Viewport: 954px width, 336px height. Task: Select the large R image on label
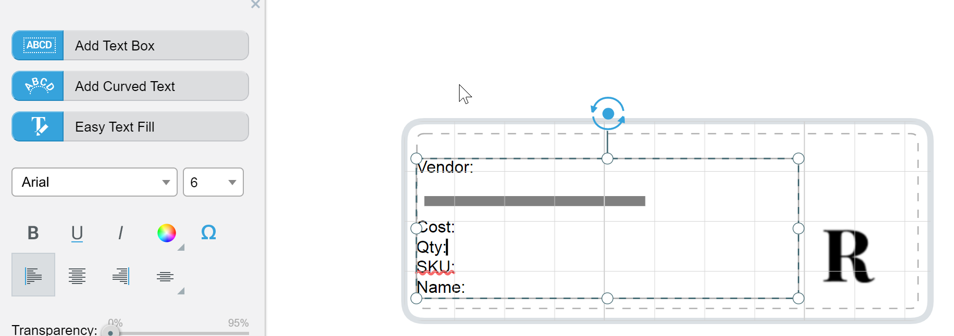pyautogui.click(x=848, y=256)
